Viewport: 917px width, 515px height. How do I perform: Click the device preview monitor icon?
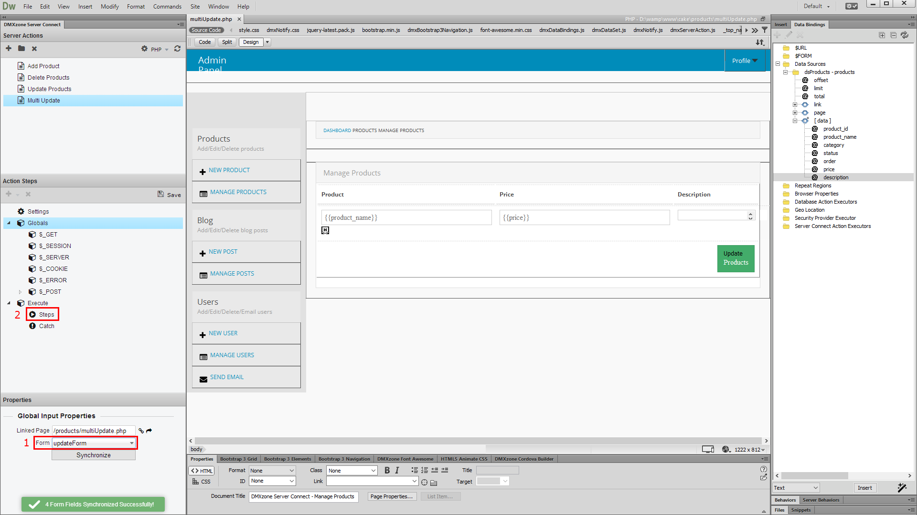(x=708, y=449)
